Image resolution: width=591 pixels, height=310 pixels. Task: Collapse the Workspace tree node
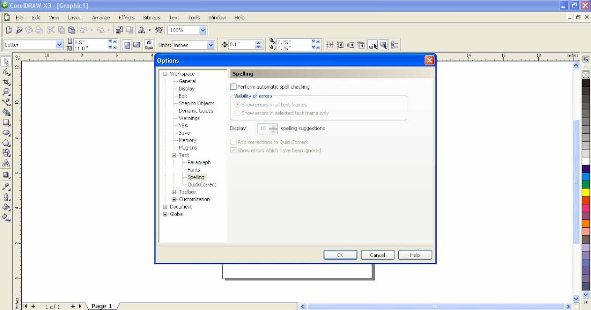165,74
